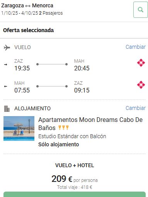The width and height of the screenshot is (148, 197).
Task: Click Cambiar link for the flight
Action: point(136,47)
